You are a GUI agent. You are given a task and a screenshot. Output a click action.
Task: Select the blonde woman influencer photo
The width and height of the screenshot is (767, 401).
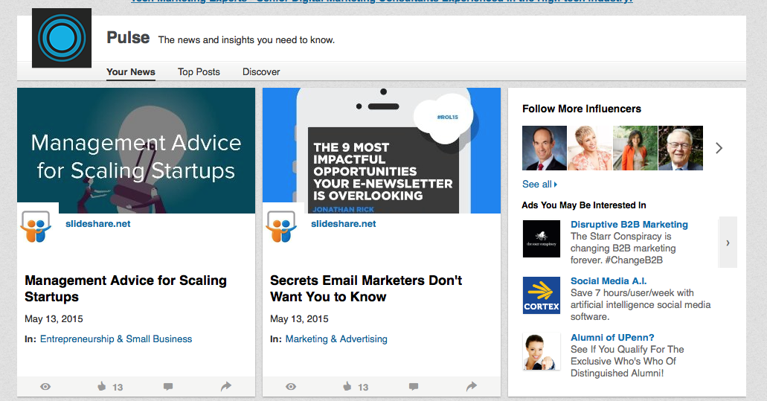pyautogui.click(x=590, y=148)
